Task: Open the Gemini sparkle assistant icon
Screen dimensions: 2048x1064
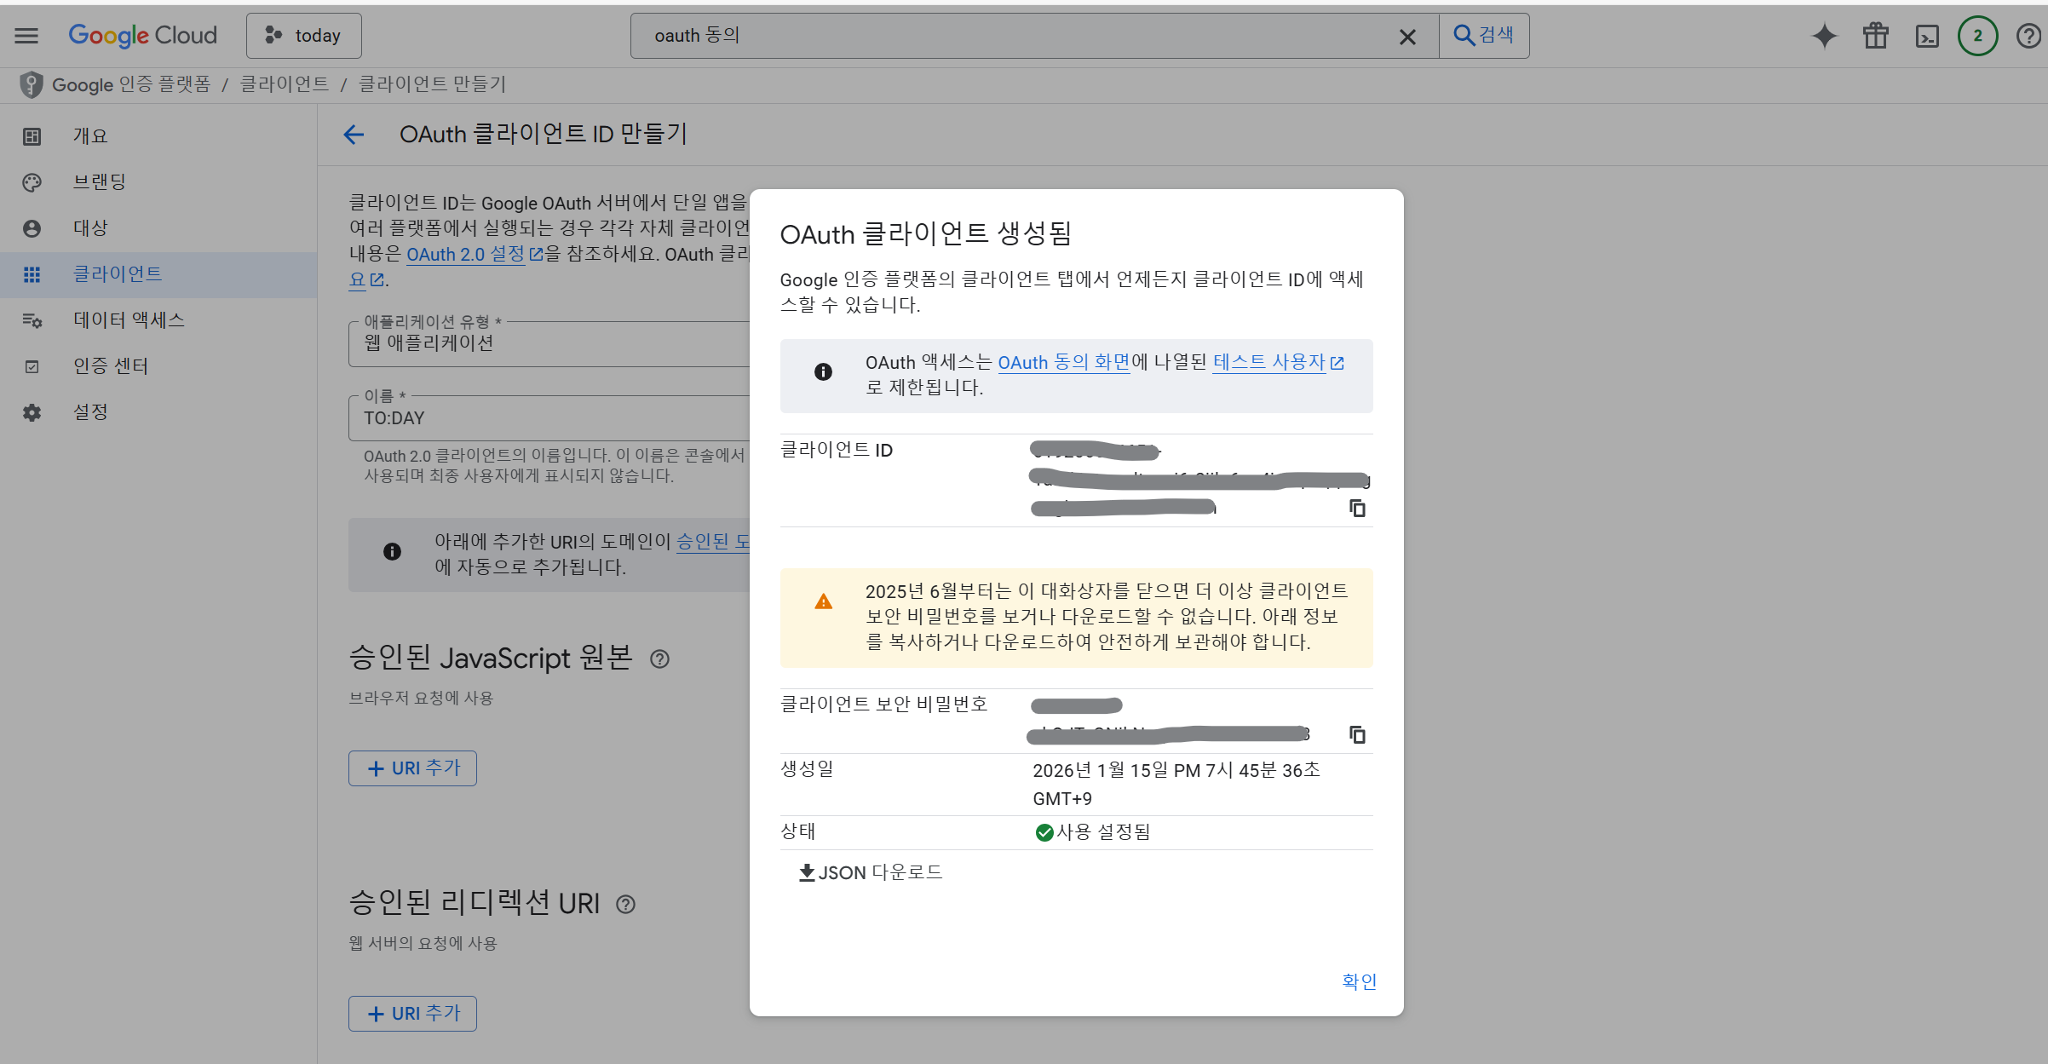Action: pos(1825,36)
